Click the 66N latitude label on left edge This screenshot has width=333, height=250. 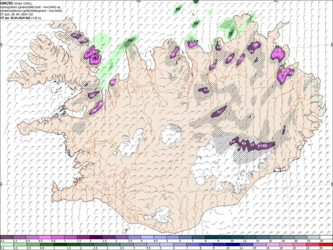(1, 45)
